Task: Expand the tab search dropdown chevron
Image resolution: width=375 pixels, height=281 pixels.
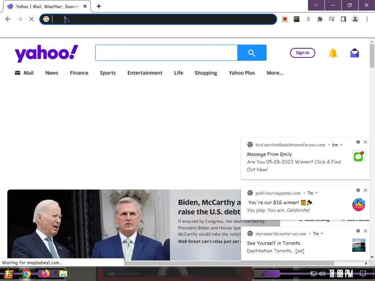Action: (316, 5)
